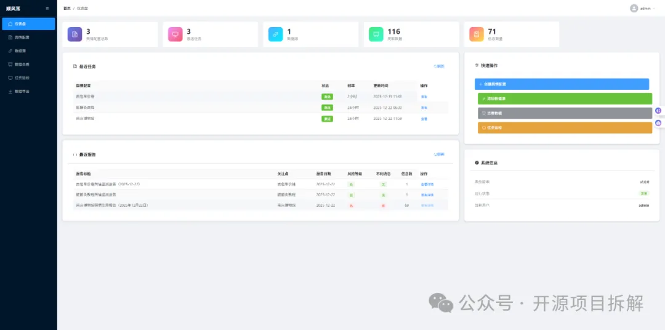Open the sidebar item with the download icon

pyautogui.click(x=28, y=91)
